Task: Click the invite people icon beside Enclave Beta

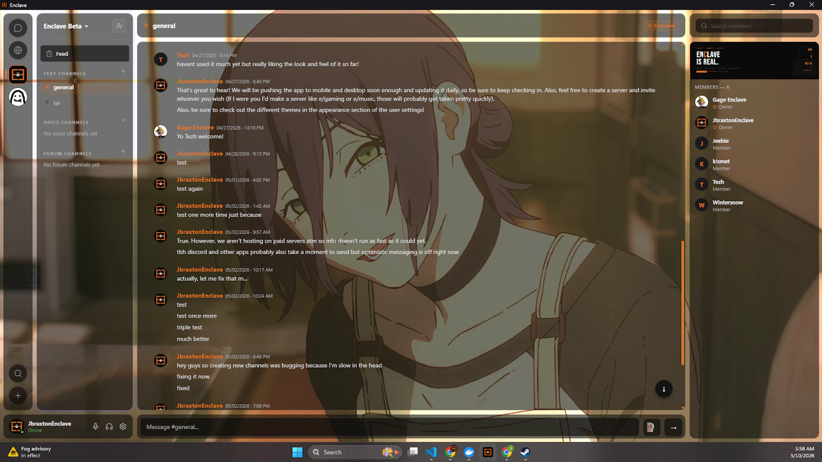Action: [x=119, y=26]
